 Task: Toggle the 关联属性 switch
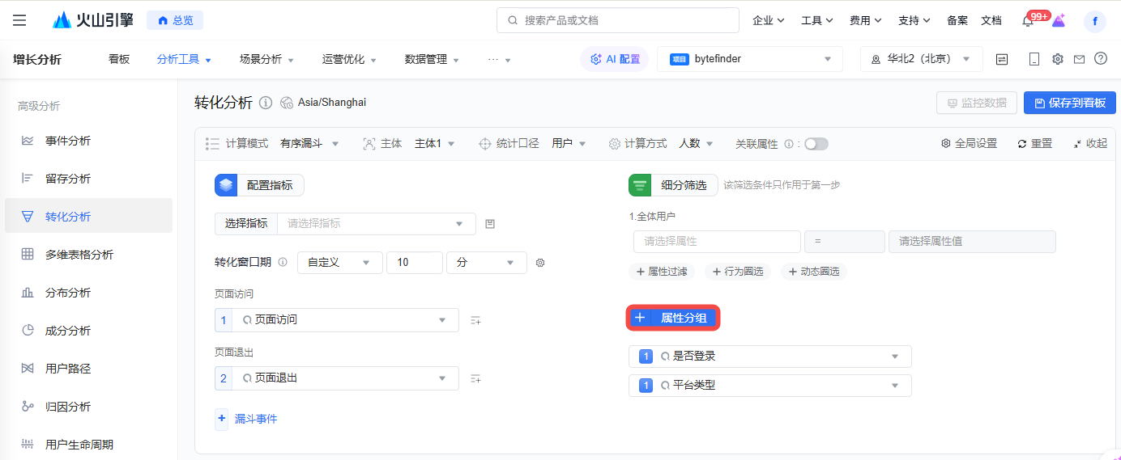pos(816,144)
